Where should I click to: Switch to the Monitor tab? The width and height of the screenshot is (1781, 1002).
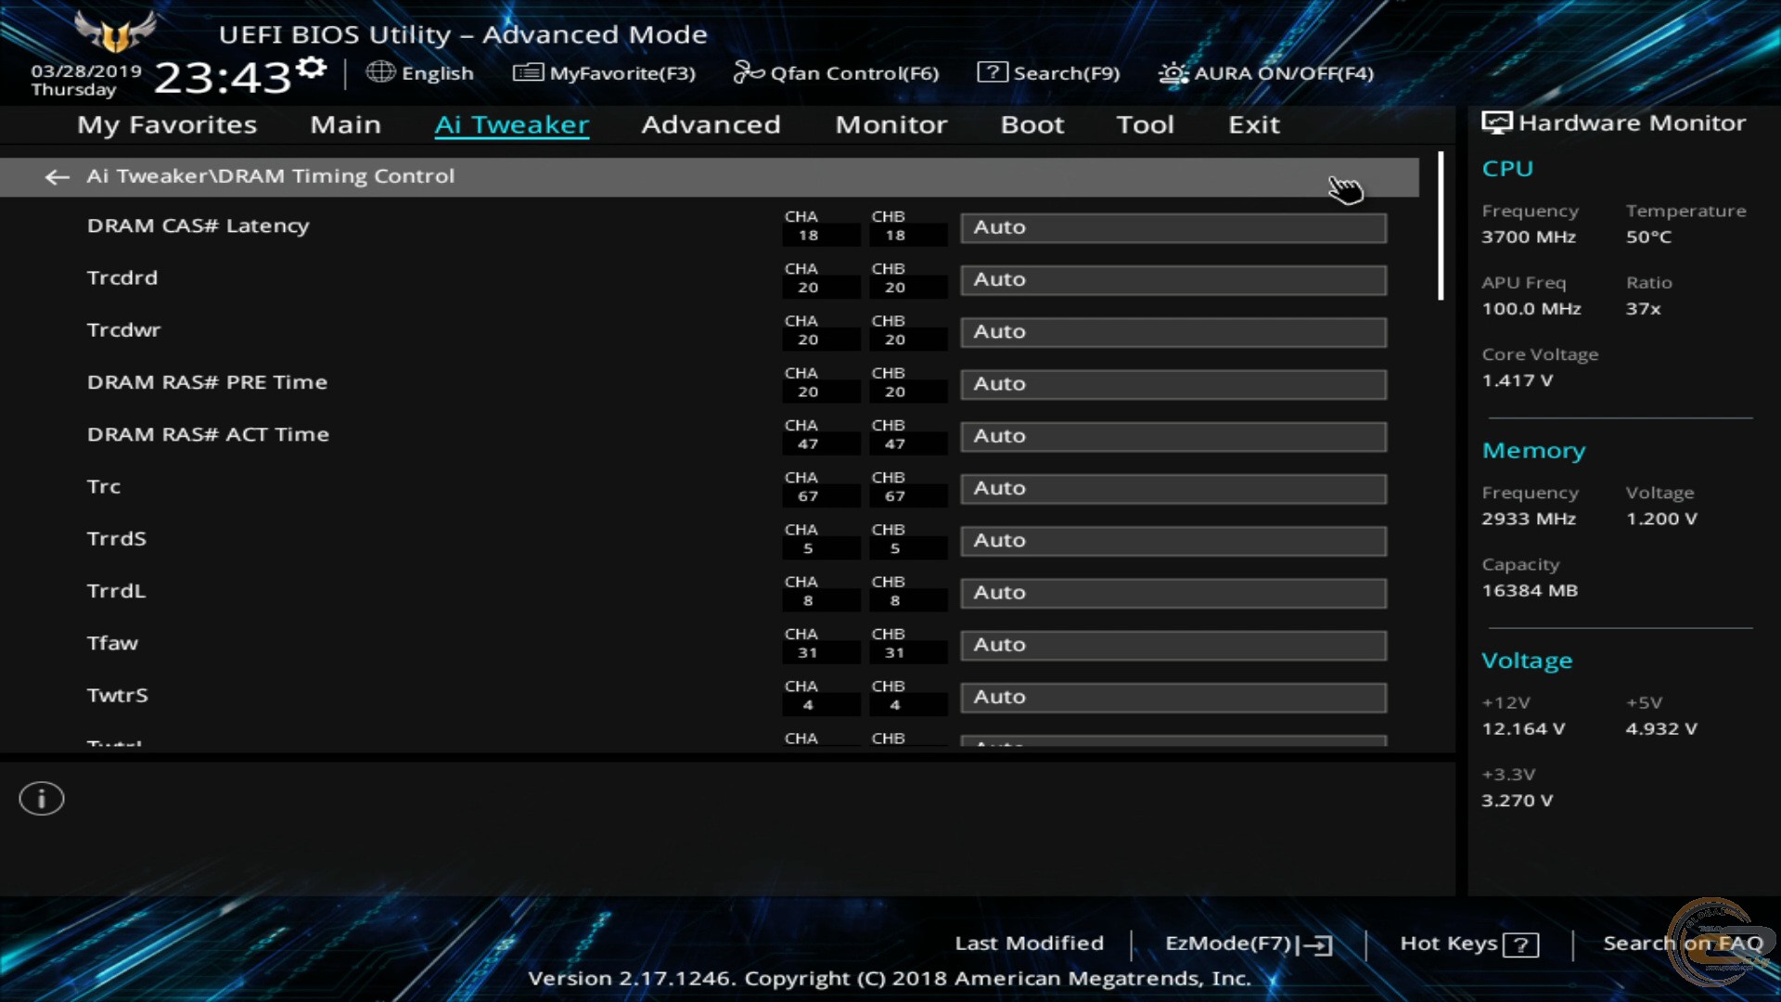pos(890,124)
